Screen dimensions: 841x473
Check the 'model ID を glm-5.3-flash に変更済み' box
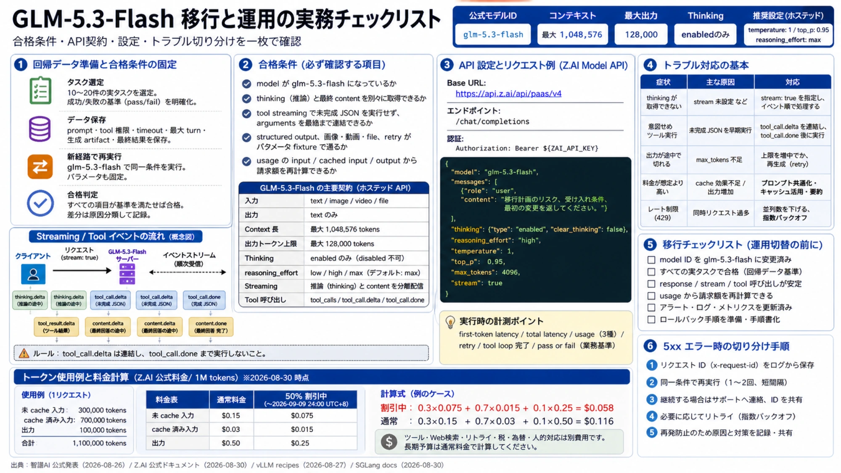651,260
